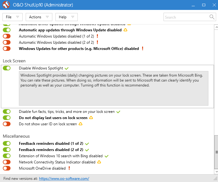
Task: Turn off the Disable Windows Spotlight switch
Action: [x=7, y=68]
